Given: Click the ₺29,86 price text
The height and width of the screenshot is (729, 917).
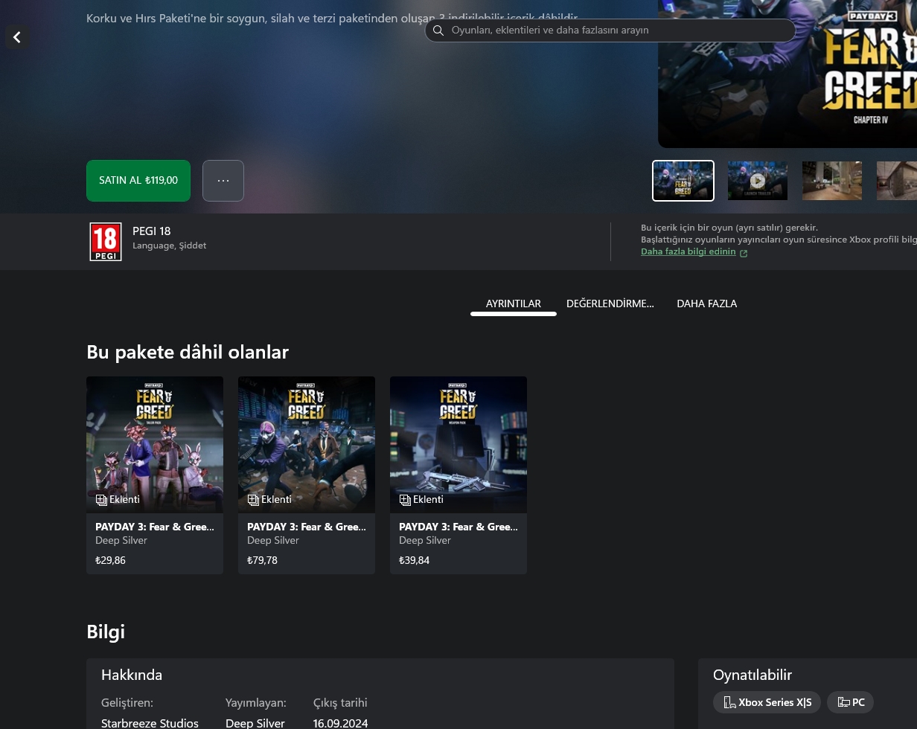Looking at the screenshot, I should point(110,560).
